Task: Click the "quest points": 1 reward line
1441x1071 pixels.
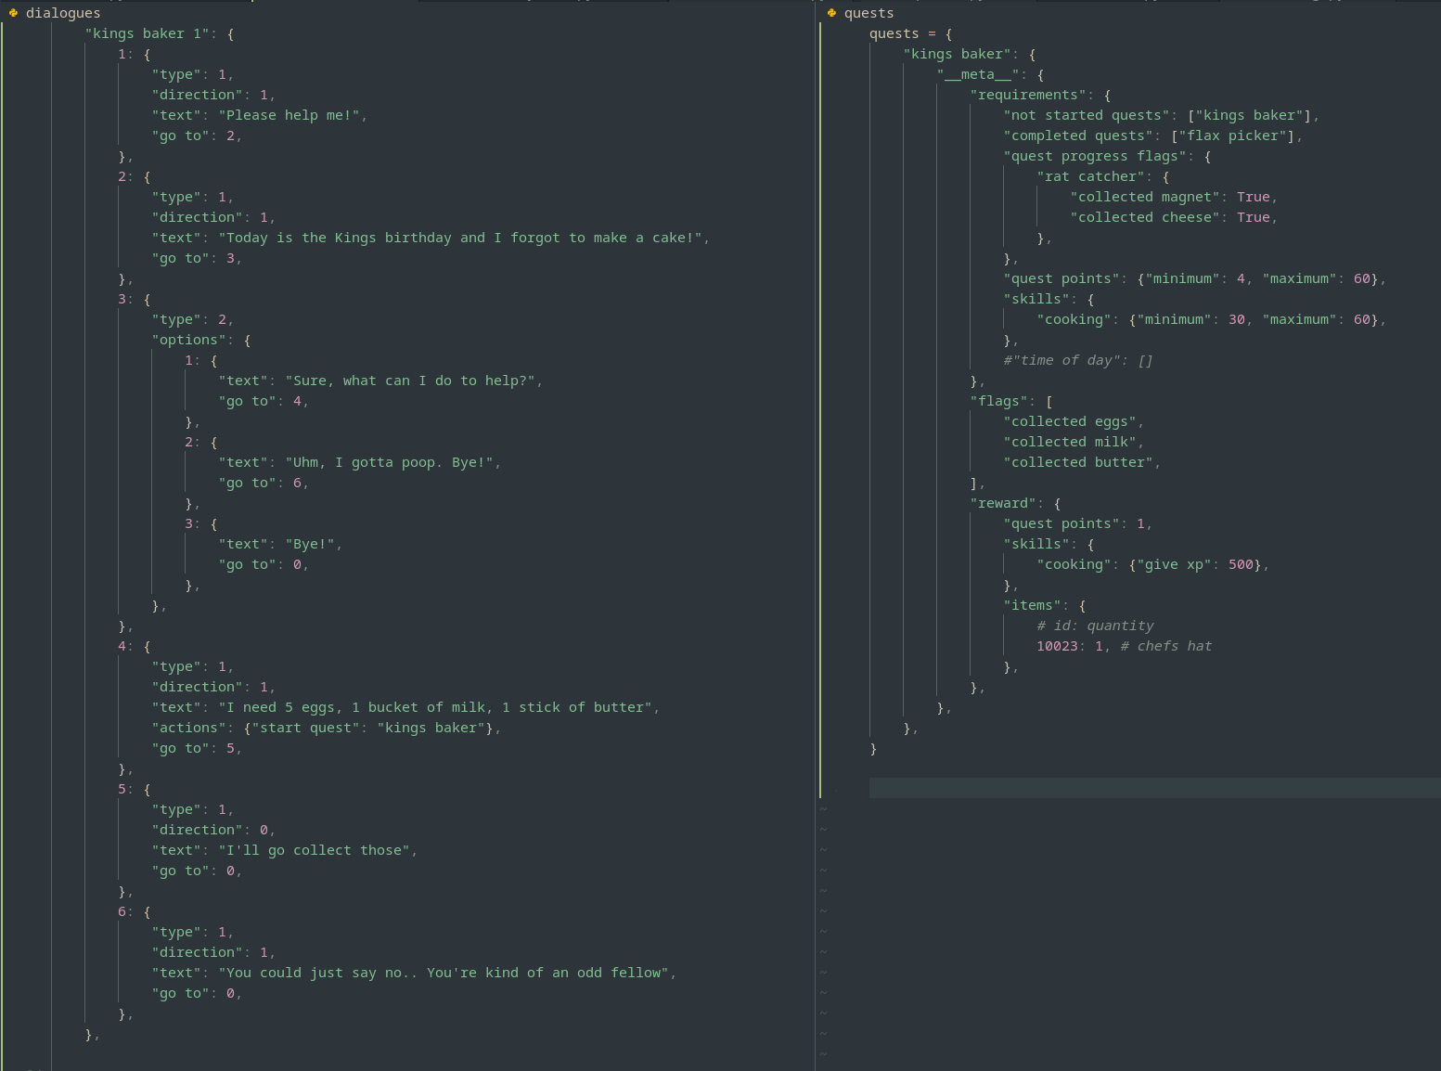Action: (1078, 523)
